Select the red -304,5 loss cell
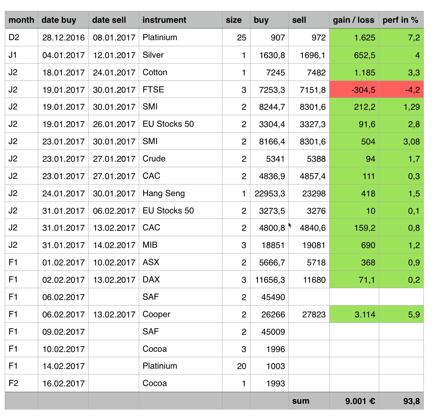The width and height of the screenshot is (434, 420). tap(354, 90)
